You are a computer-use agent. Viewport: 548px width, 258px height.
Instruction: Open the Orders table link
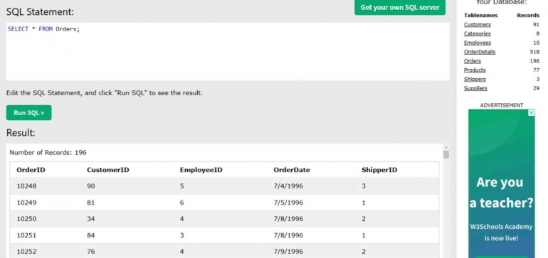(472, 60)
